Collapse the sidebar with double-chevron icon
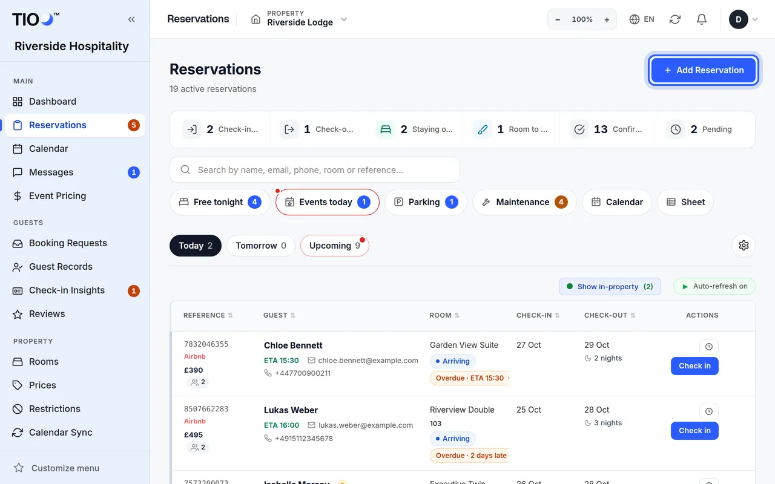The width and height of the screenshot is (775, 484). pos(131,19)
